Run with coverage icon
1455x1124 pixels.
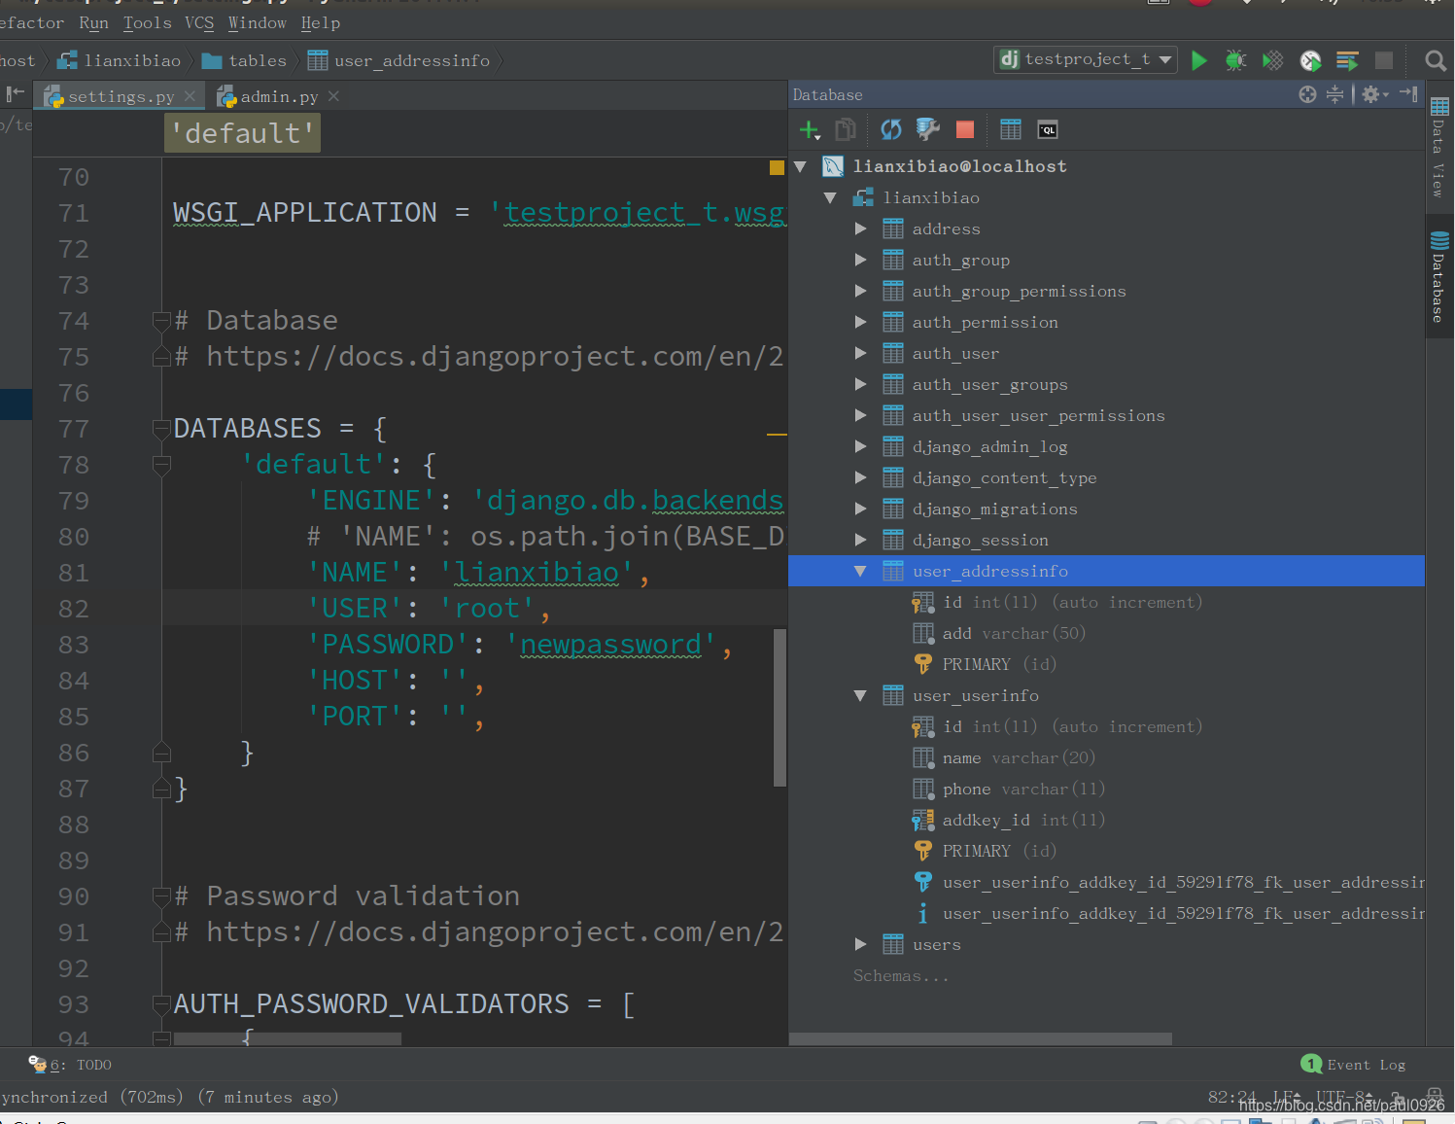(1272, 60)
